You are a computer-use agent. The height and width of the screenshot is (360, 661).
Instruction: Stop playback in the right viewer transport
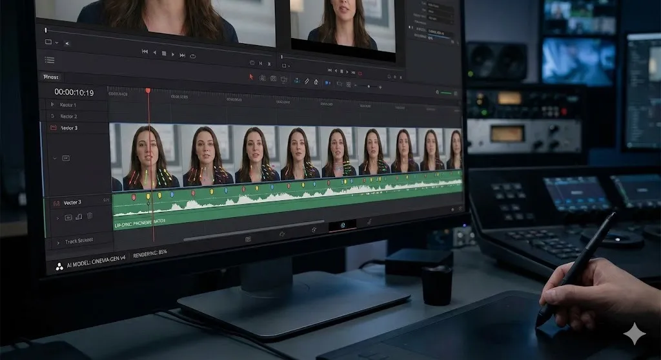point(342,71)
